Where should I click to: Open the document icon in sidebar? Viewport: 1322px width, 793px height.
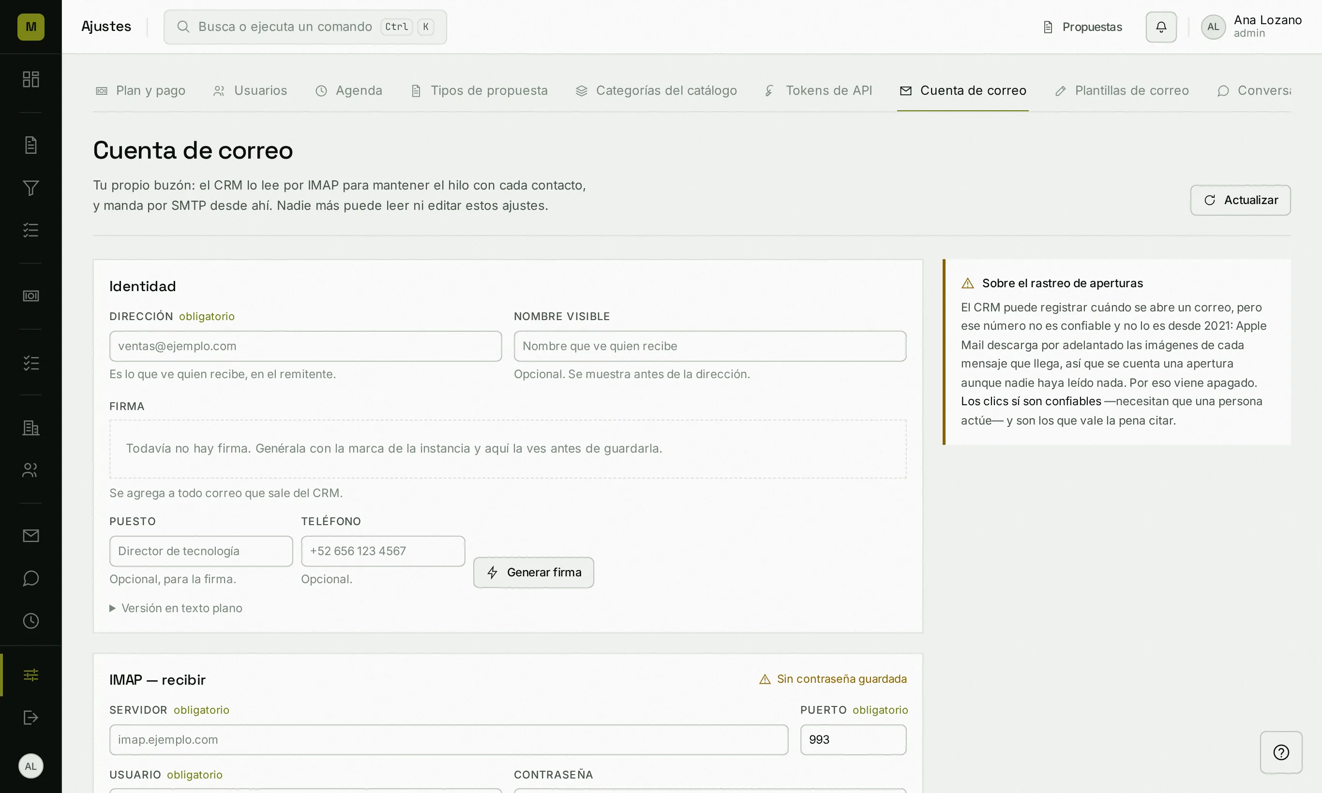(30, 145)
